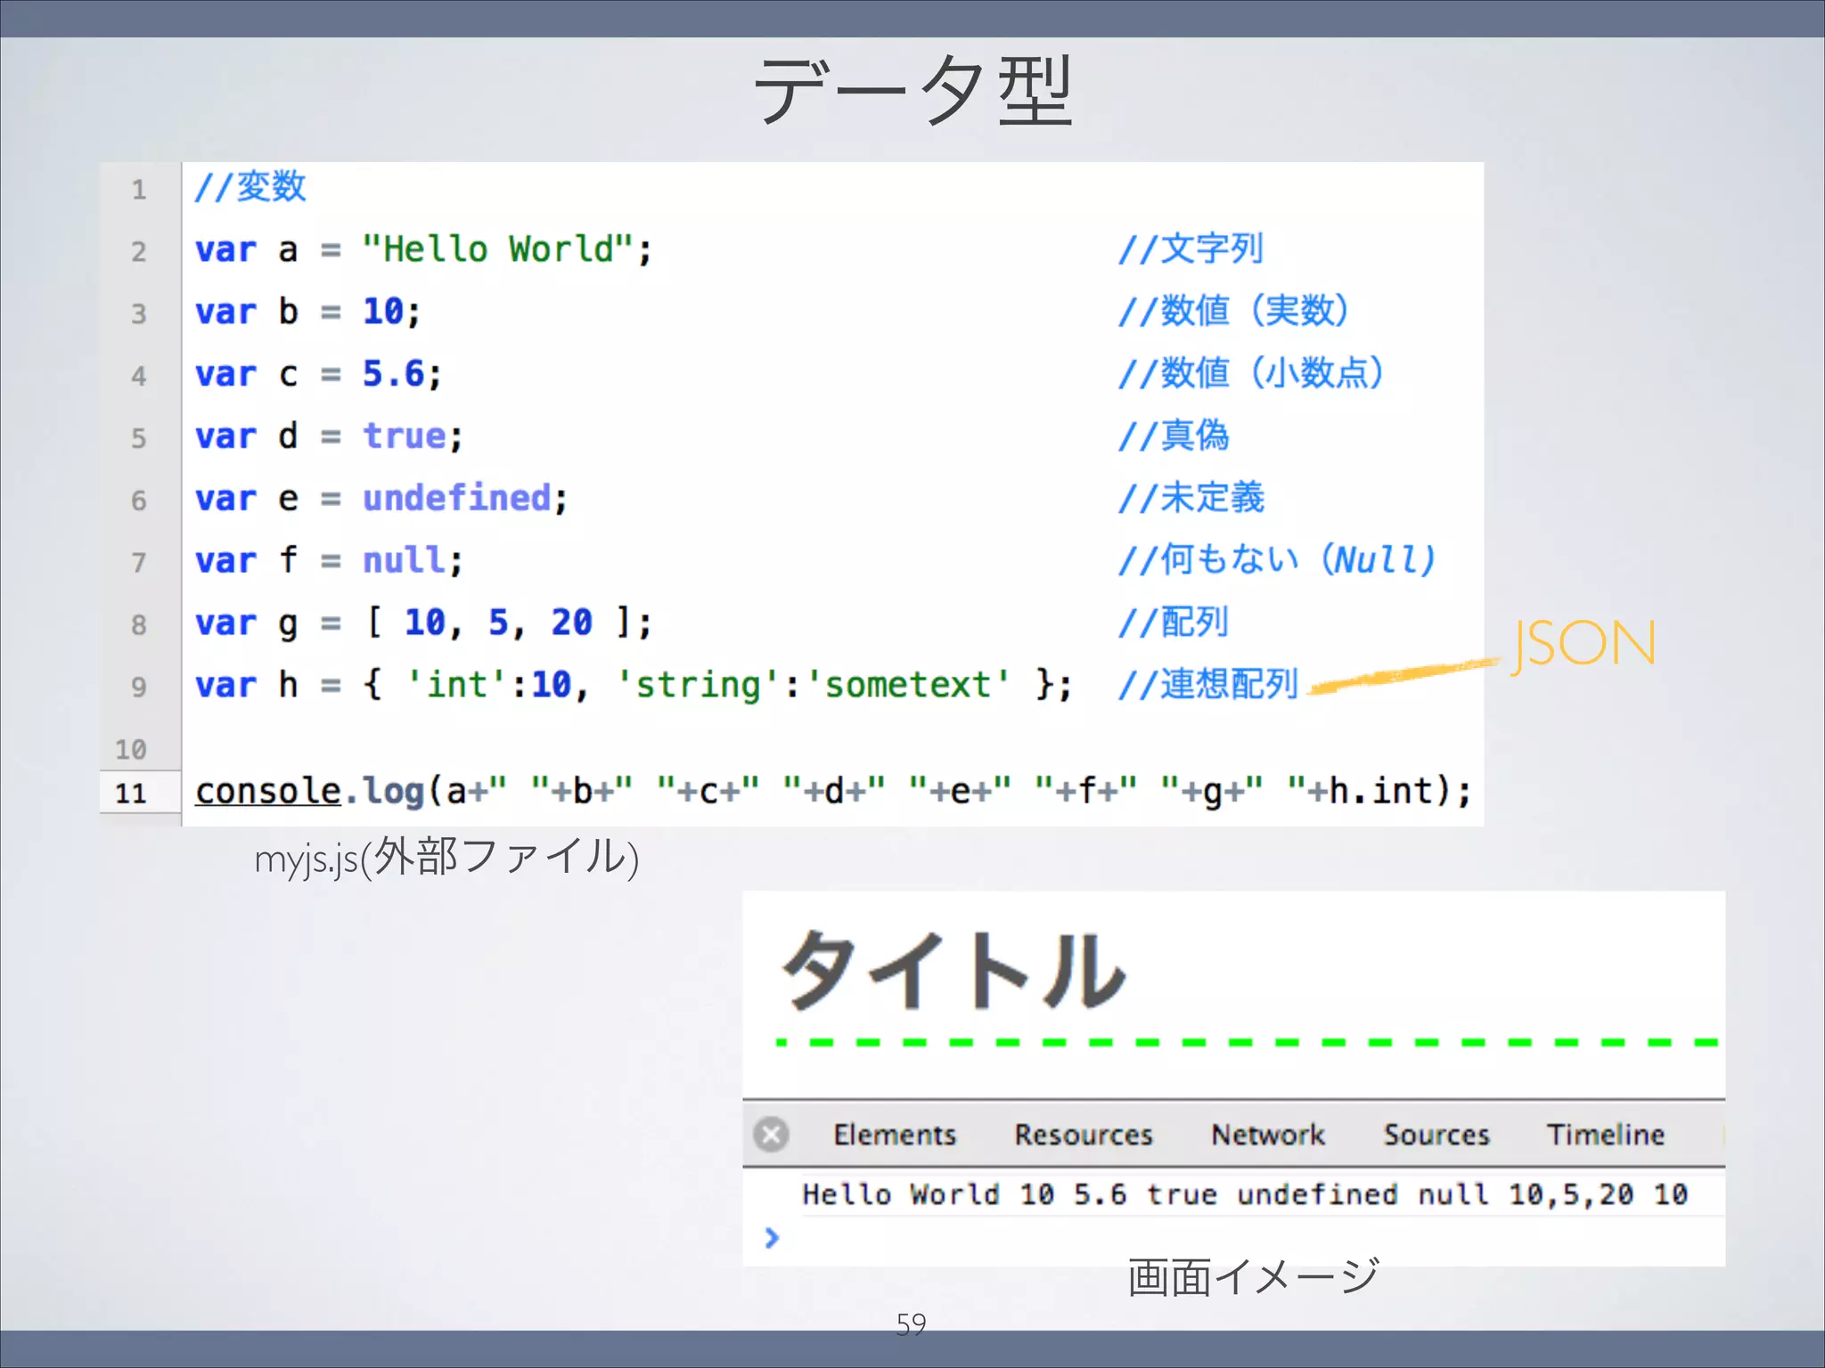Click the 'myjs.js(外部ファイル)' caption
The height and width of the screenshot is (1368, 1825).
pos(446,858)
